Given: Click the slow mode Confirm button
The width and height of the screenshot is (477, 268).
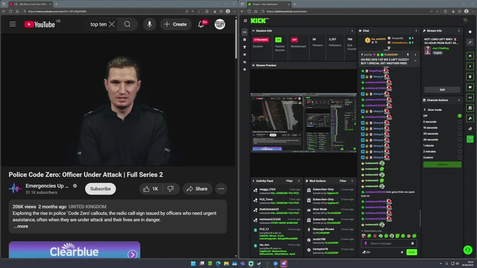Looking at the screenshot, I should [x=442, y=165].
